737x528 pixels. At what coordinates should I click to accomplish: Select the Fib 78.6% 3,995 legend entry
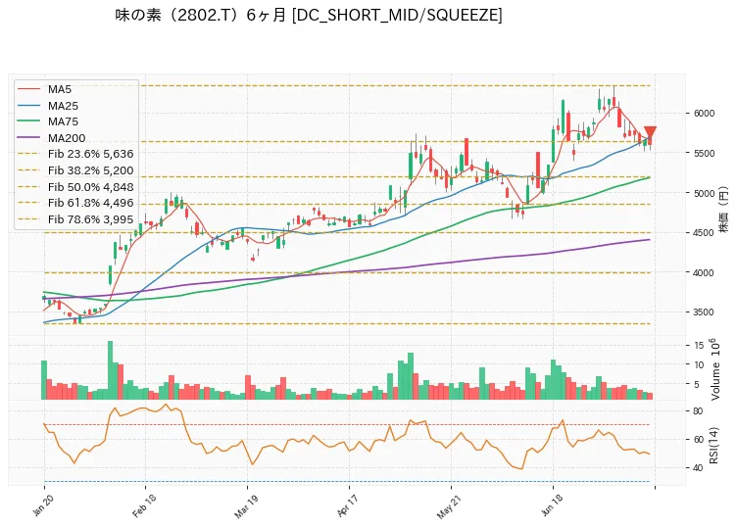coord(75,219)
